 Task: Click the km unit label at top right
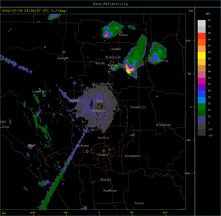coord(191,11)
